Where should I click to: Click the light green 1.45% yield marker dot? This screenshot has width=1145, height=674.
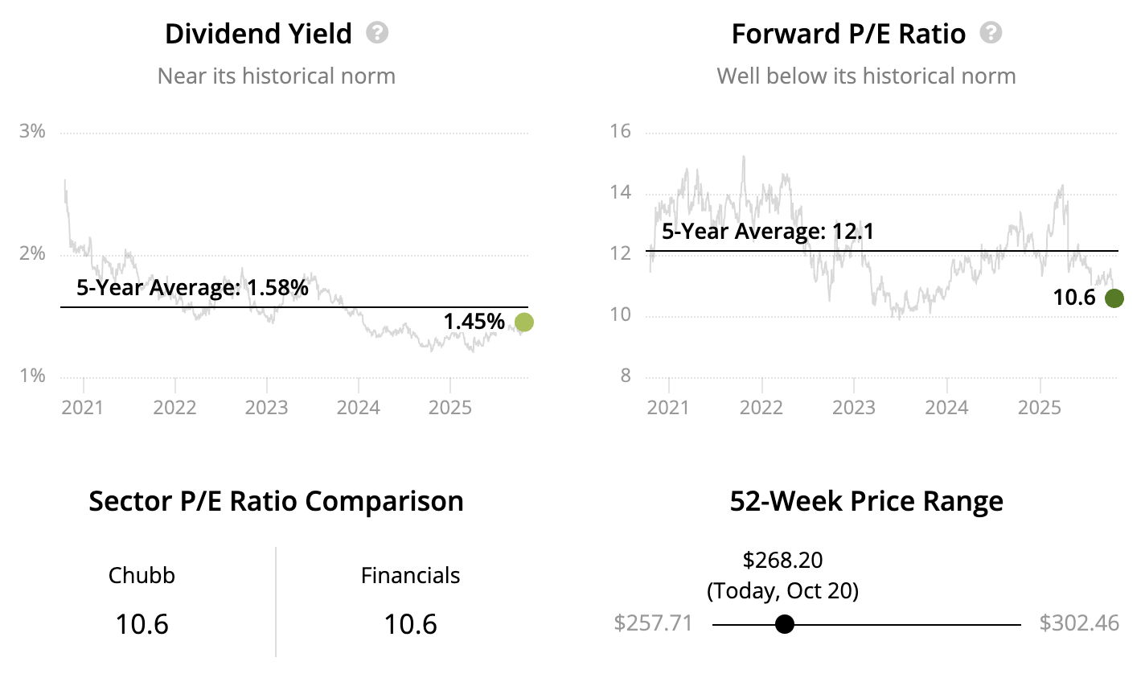pos(523,323)
